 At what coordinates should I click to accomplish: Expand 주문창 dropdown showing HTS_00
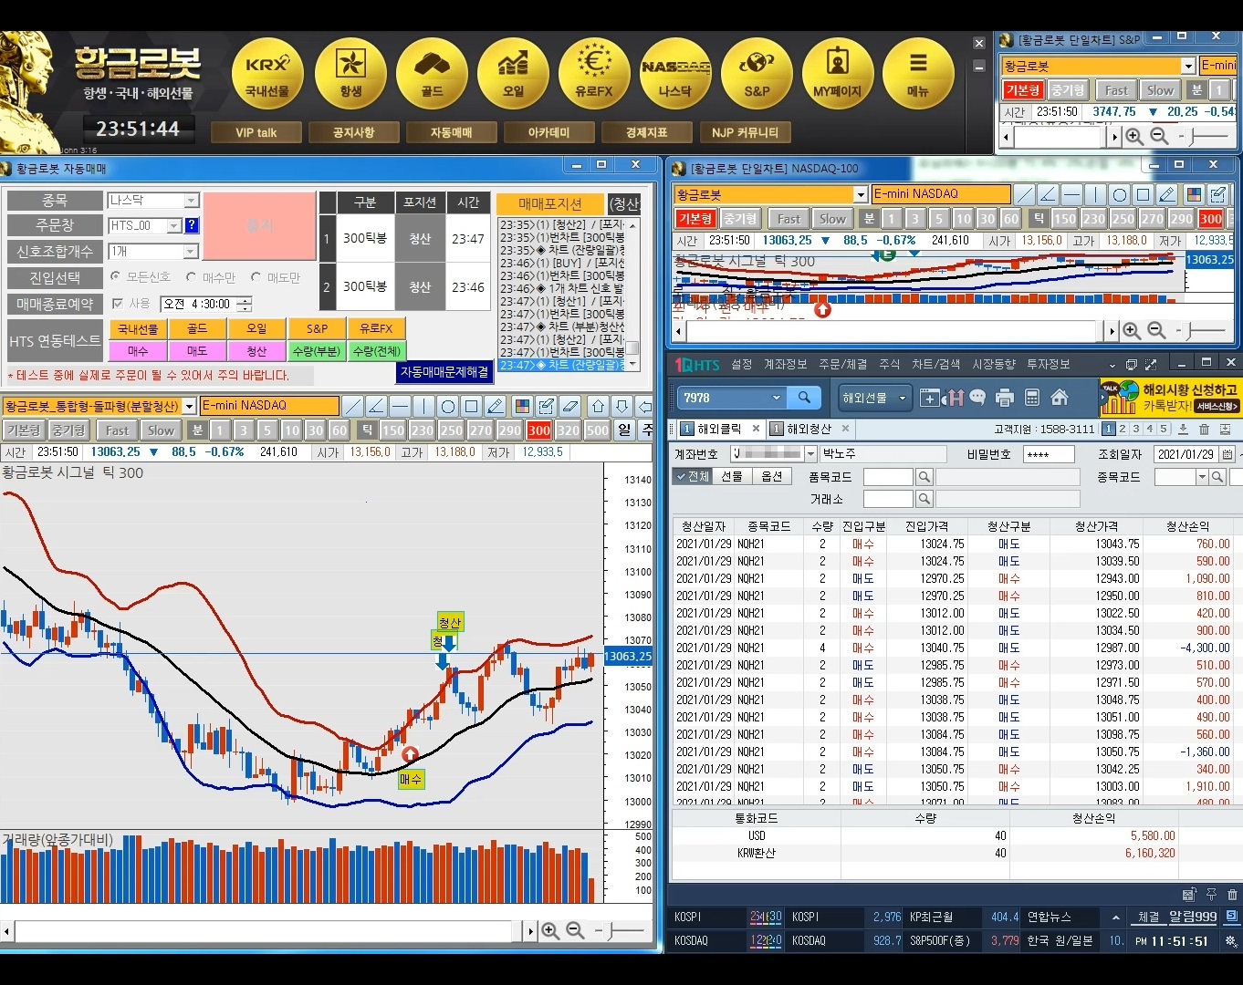coord(173,225)
